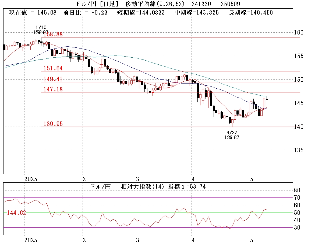Click the 1/10 high marker at 158.87
Screen dimensions: 315x243
[41, 30]
